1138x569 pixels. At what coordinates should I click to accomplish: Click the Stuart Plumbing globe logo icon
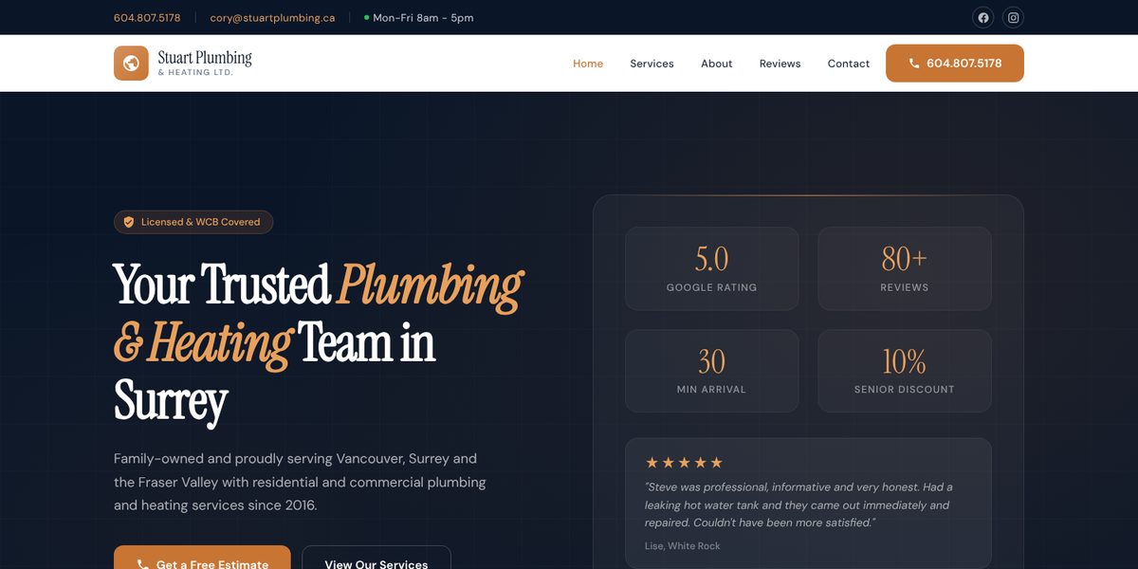(131, 64)
